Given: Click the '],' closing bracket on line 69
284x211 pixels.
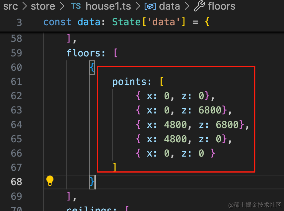Looking at the screenshot, I should 72,196.
